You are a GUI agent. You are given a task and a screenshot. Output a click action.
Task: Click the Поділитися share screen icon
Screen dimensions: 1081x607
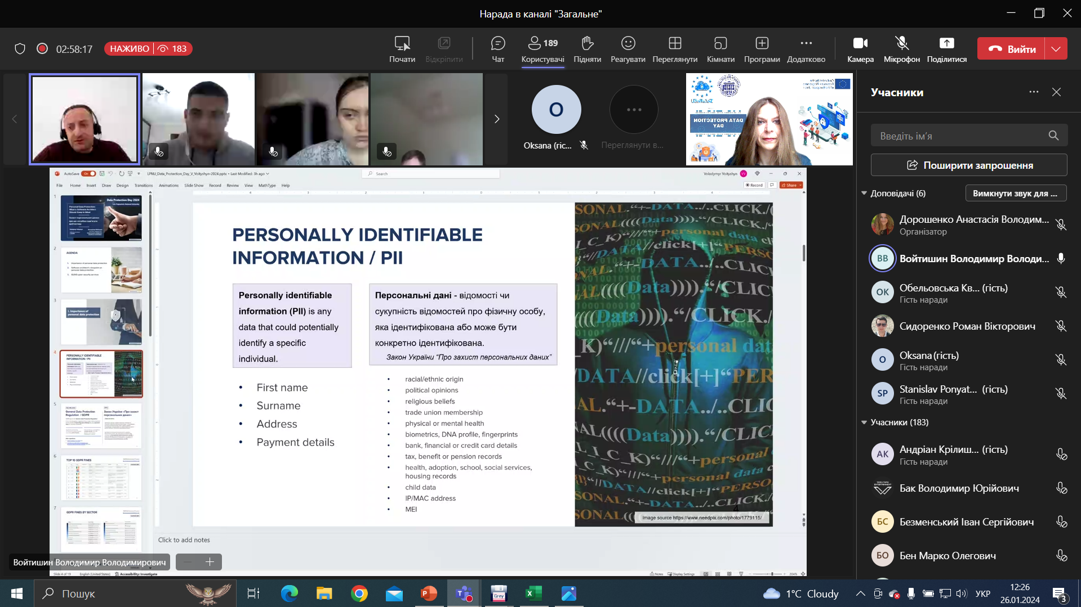point(946,49)
